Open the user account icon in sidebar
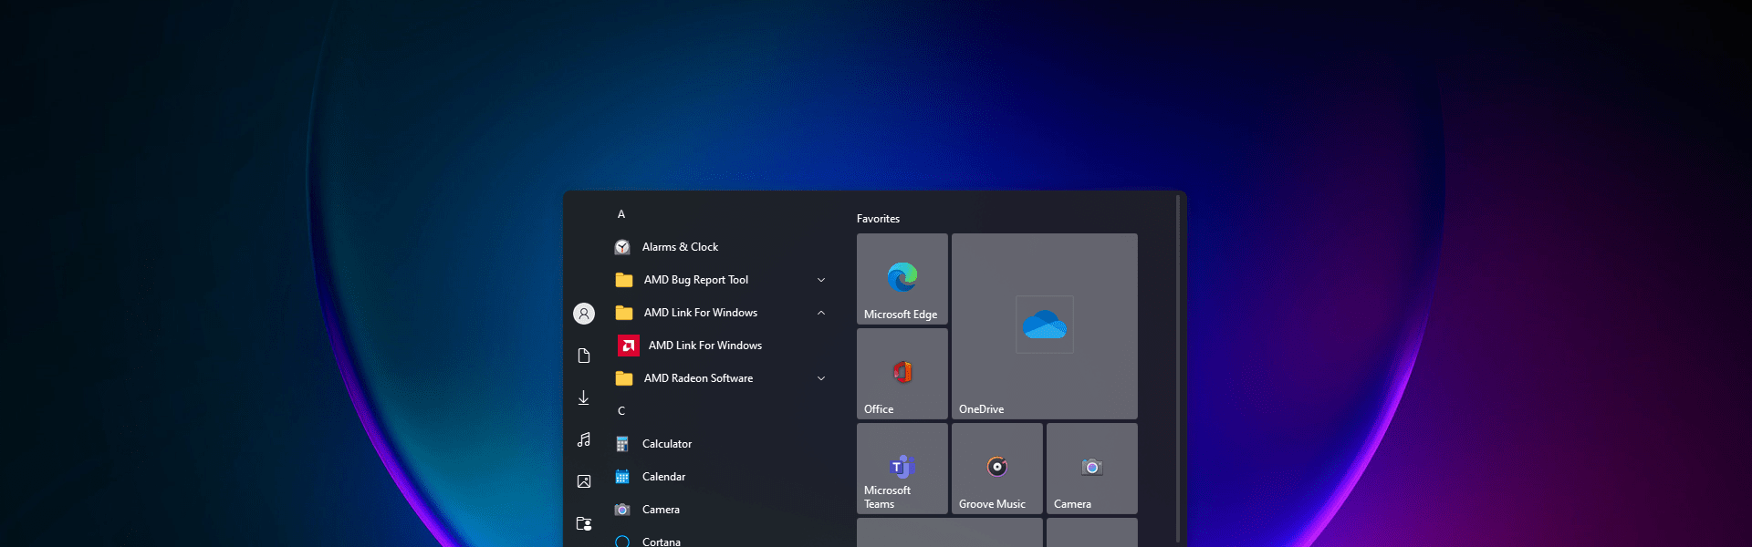Viewport: 1752px width, 547px height. tap(584, 314)
